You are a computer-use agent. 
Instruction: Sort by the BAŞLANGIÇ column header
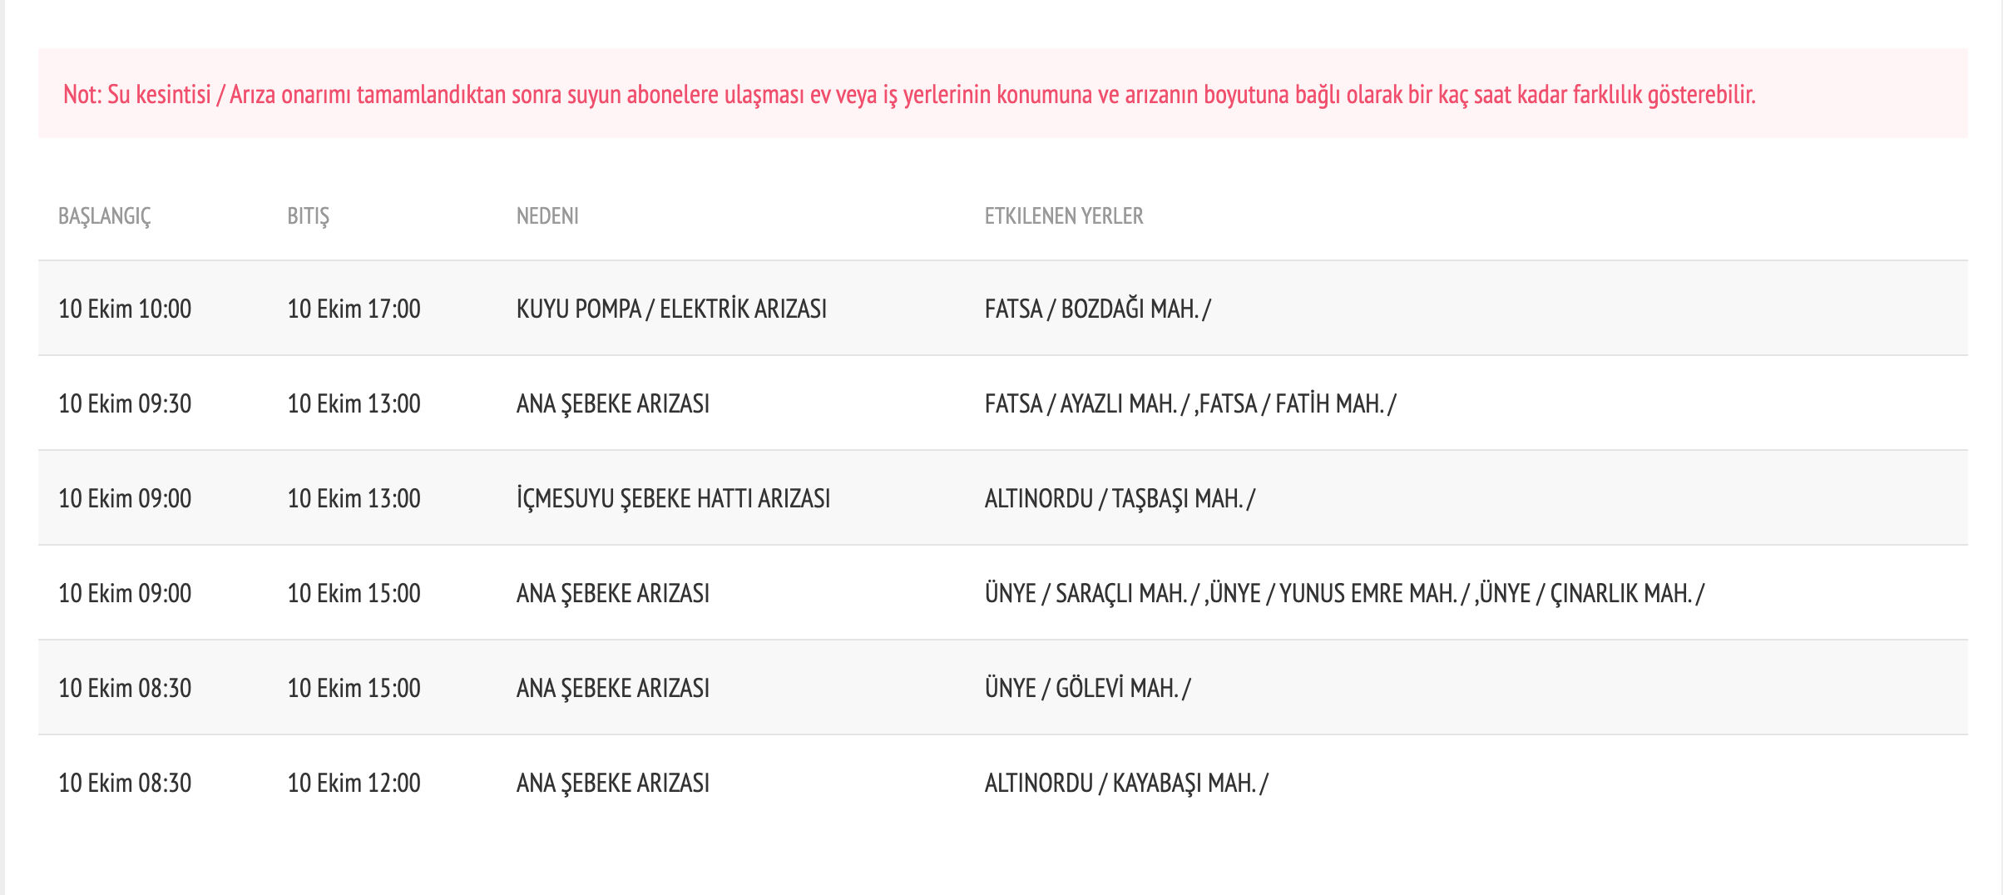point(106,217)
